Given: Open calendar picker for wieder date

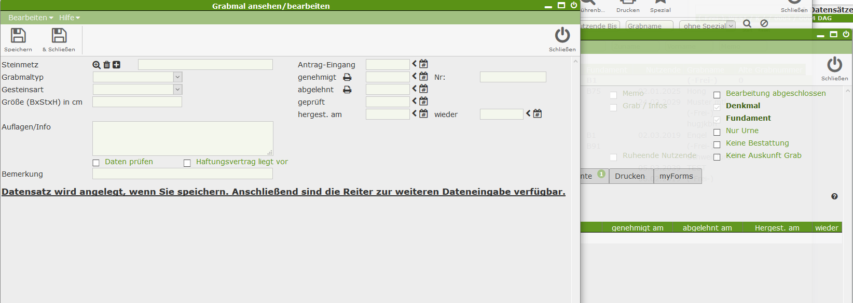Looking at the screenshot, I should click(538, 114).
